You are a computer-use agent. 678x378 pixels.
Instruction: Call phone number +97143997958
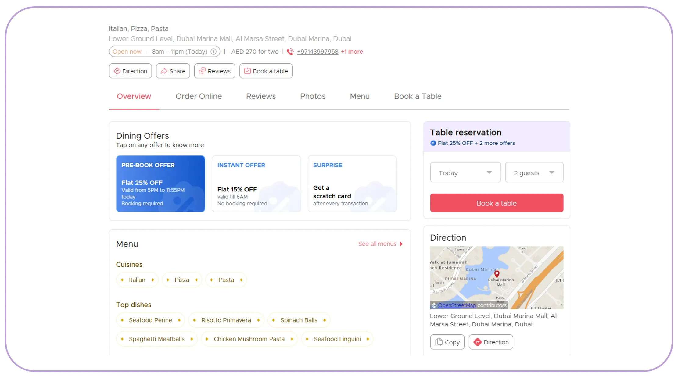317,52
